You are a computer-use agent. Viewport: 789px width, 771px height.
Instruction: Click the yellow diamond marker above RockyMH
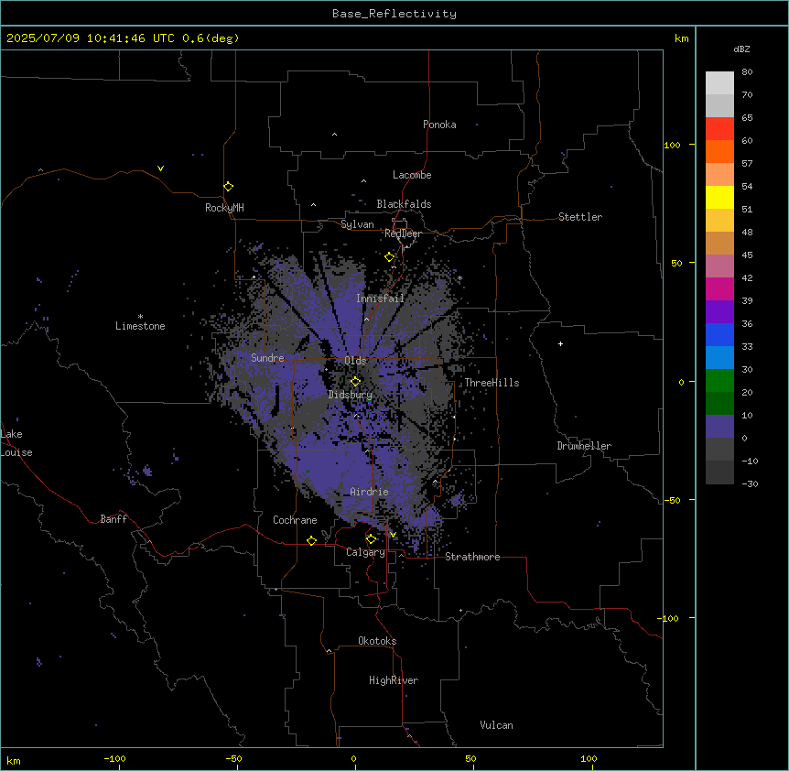pyautogui.click(x=228, y=187)
